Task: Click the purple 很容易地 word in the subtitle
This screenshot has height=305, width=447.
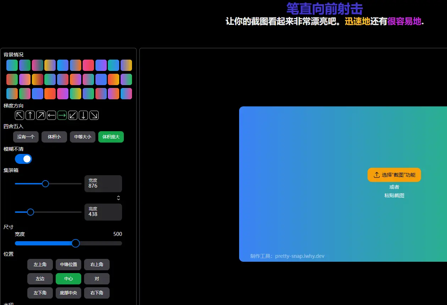Action: pos(404,22)
